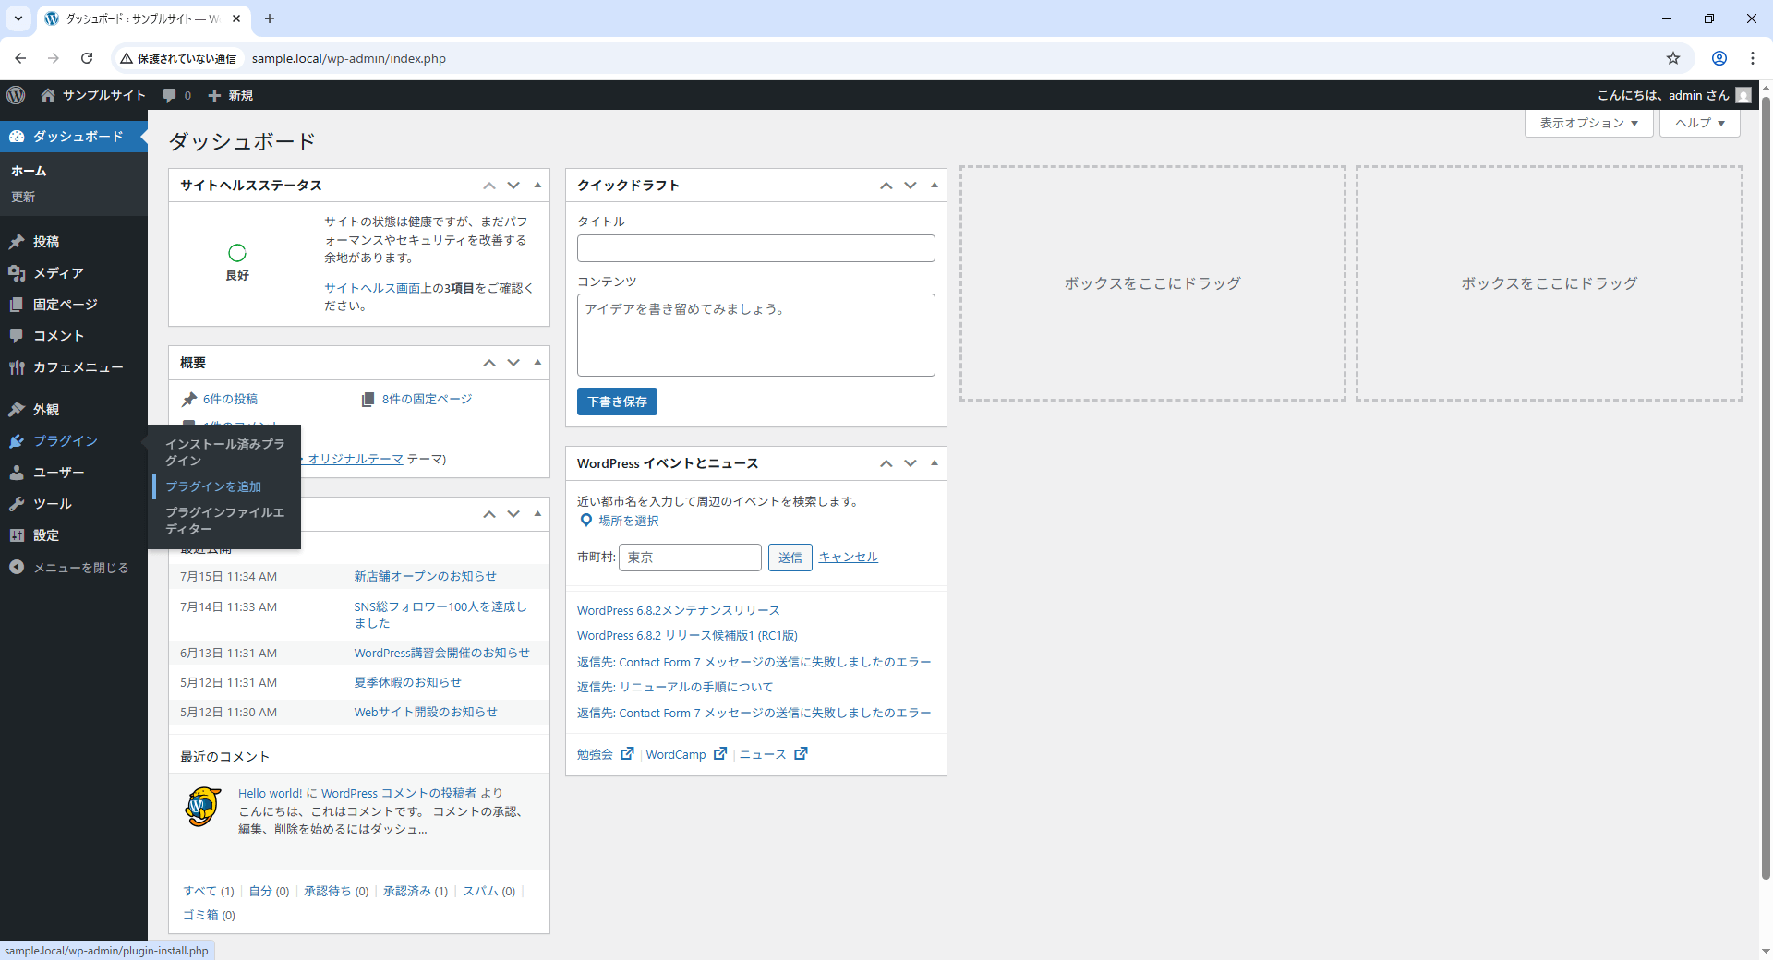Toggle the WordPress イベントとニュース panel triangle

(935, 463)
